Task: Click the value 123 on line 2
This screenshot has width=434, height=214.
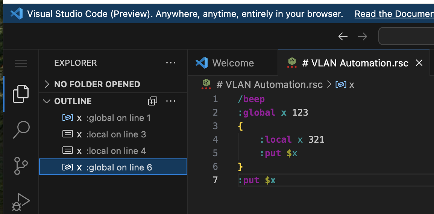Action: click(300, 113)
